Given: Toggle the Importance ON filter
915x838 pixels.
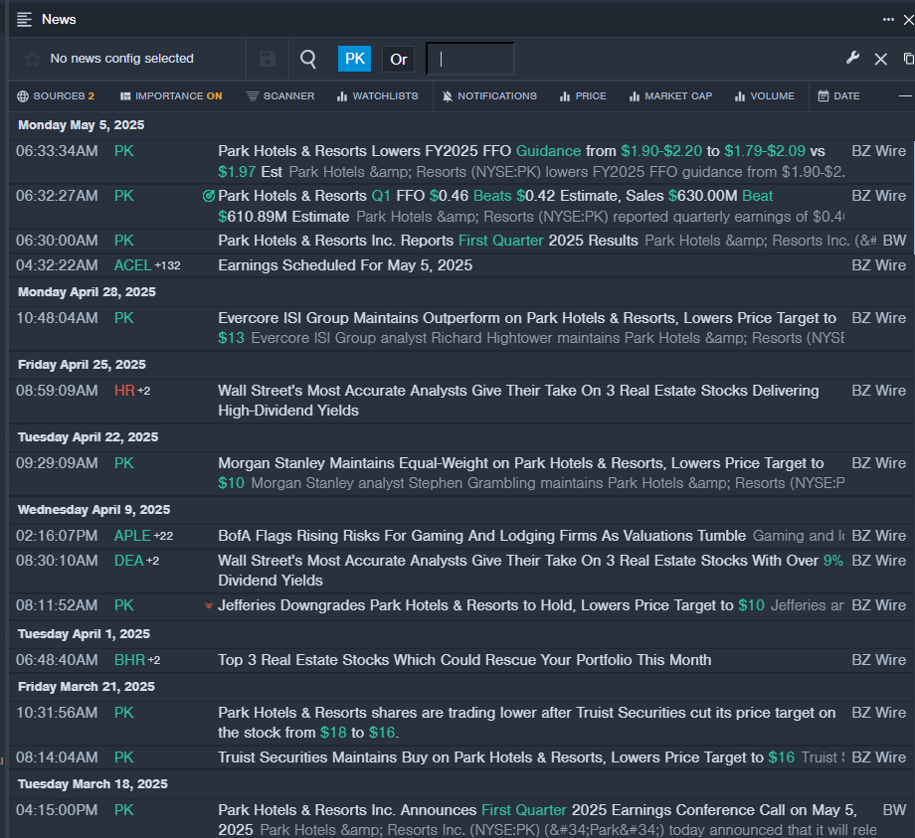Looking at the screenshot, I should coord(171,96).
